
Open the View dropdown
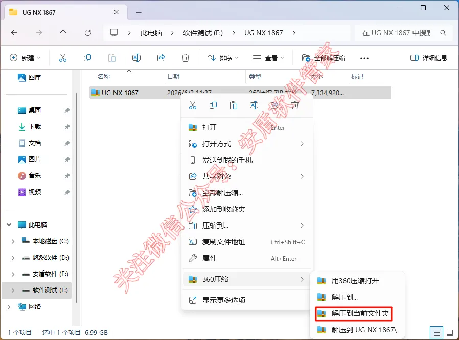tap(268, 58)
